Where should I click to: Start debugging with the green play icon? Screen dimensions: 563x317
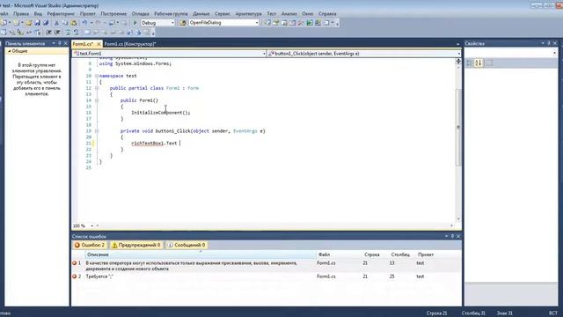pyautogui.click(x=135, y=23)
